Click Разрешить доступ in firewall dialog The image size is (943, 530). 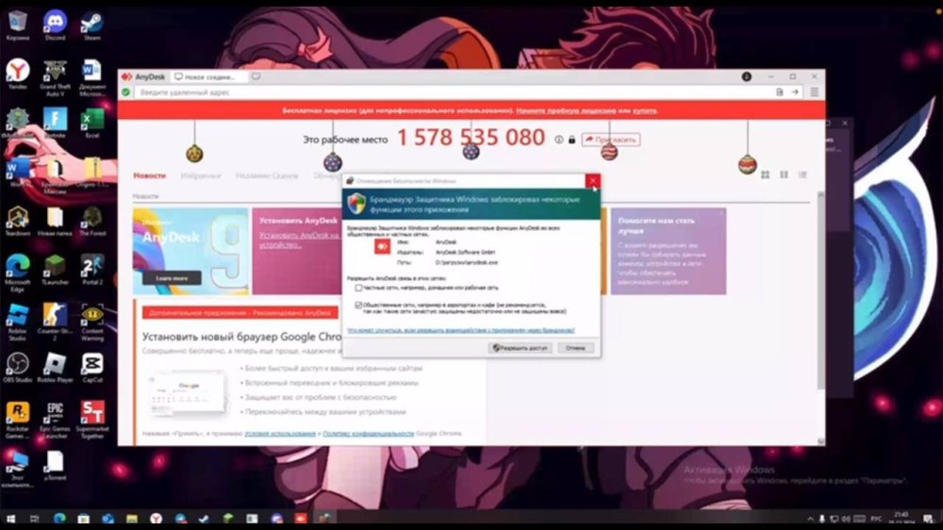coord(520,348)
